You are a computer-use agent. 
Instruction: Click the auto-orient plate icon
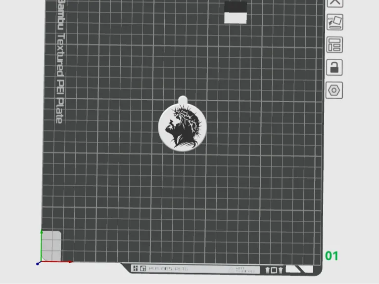click(335, 22)
